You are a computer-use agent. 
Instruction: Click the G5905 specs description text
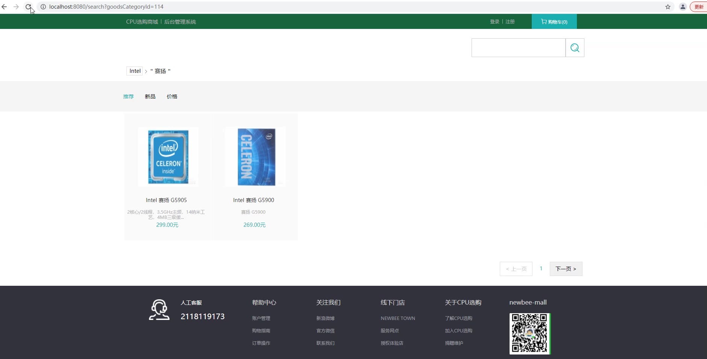pos(166,214)
